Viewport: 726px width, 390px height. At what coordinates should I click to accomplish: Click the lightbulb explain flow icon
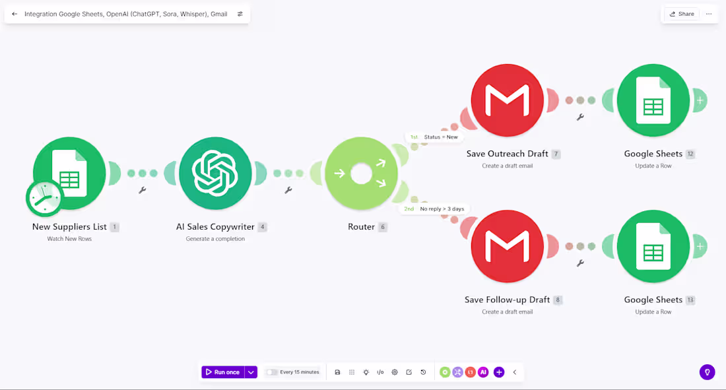coord(366,372)
